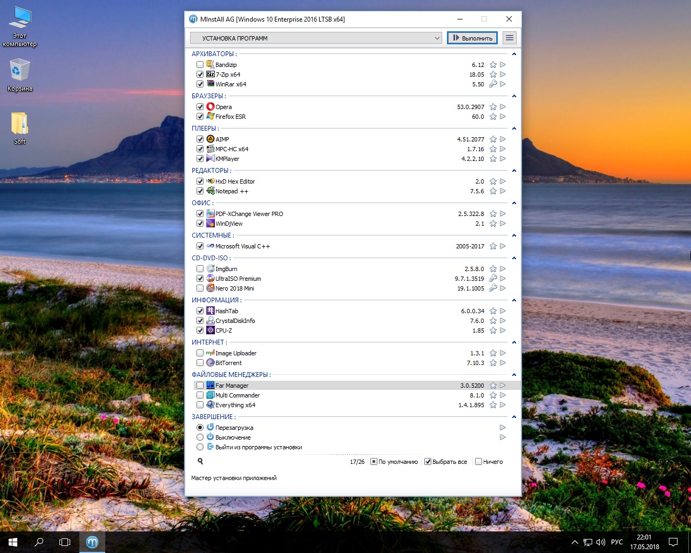The width and height of the screenshot is (691, 553).
Task: Collapse the ЗАВЕРШЕНИЕ section
Action: [514, 417]
